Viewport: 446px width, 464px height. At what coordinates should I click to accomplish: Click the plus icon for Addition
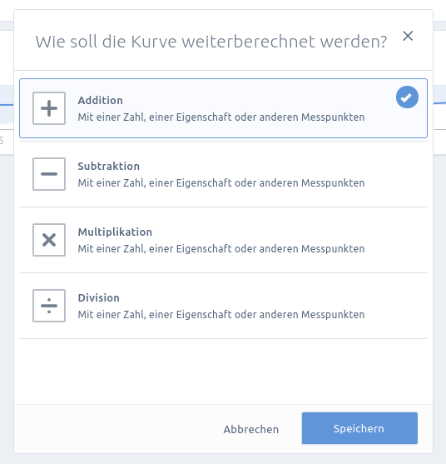click(x=49, y=108)
